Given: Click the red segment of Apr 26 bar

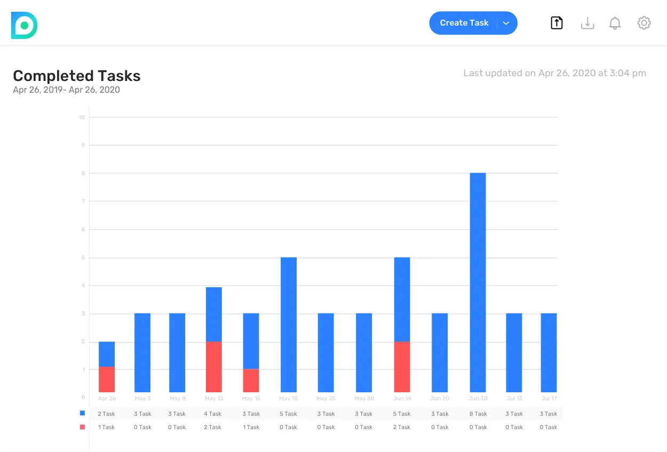Looking at the screenshot, I should [107, 380].
